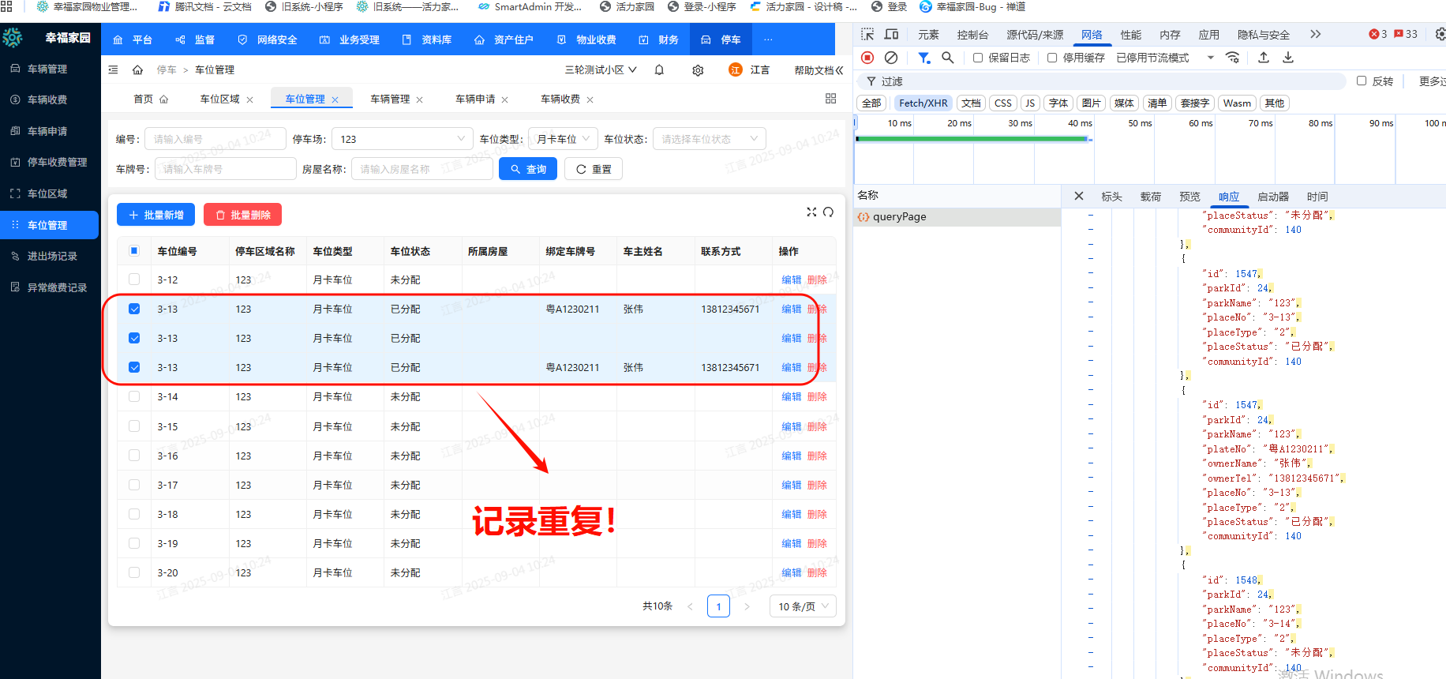Click the fullscreen expand table icon
Screen dimensions: 1446x679
pyautogui.click(x=811, y=212)
